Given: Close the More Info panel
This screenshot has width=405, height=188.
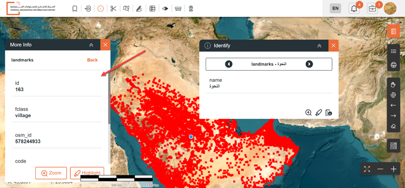Looking at the screenshot, I should (105, 45).
